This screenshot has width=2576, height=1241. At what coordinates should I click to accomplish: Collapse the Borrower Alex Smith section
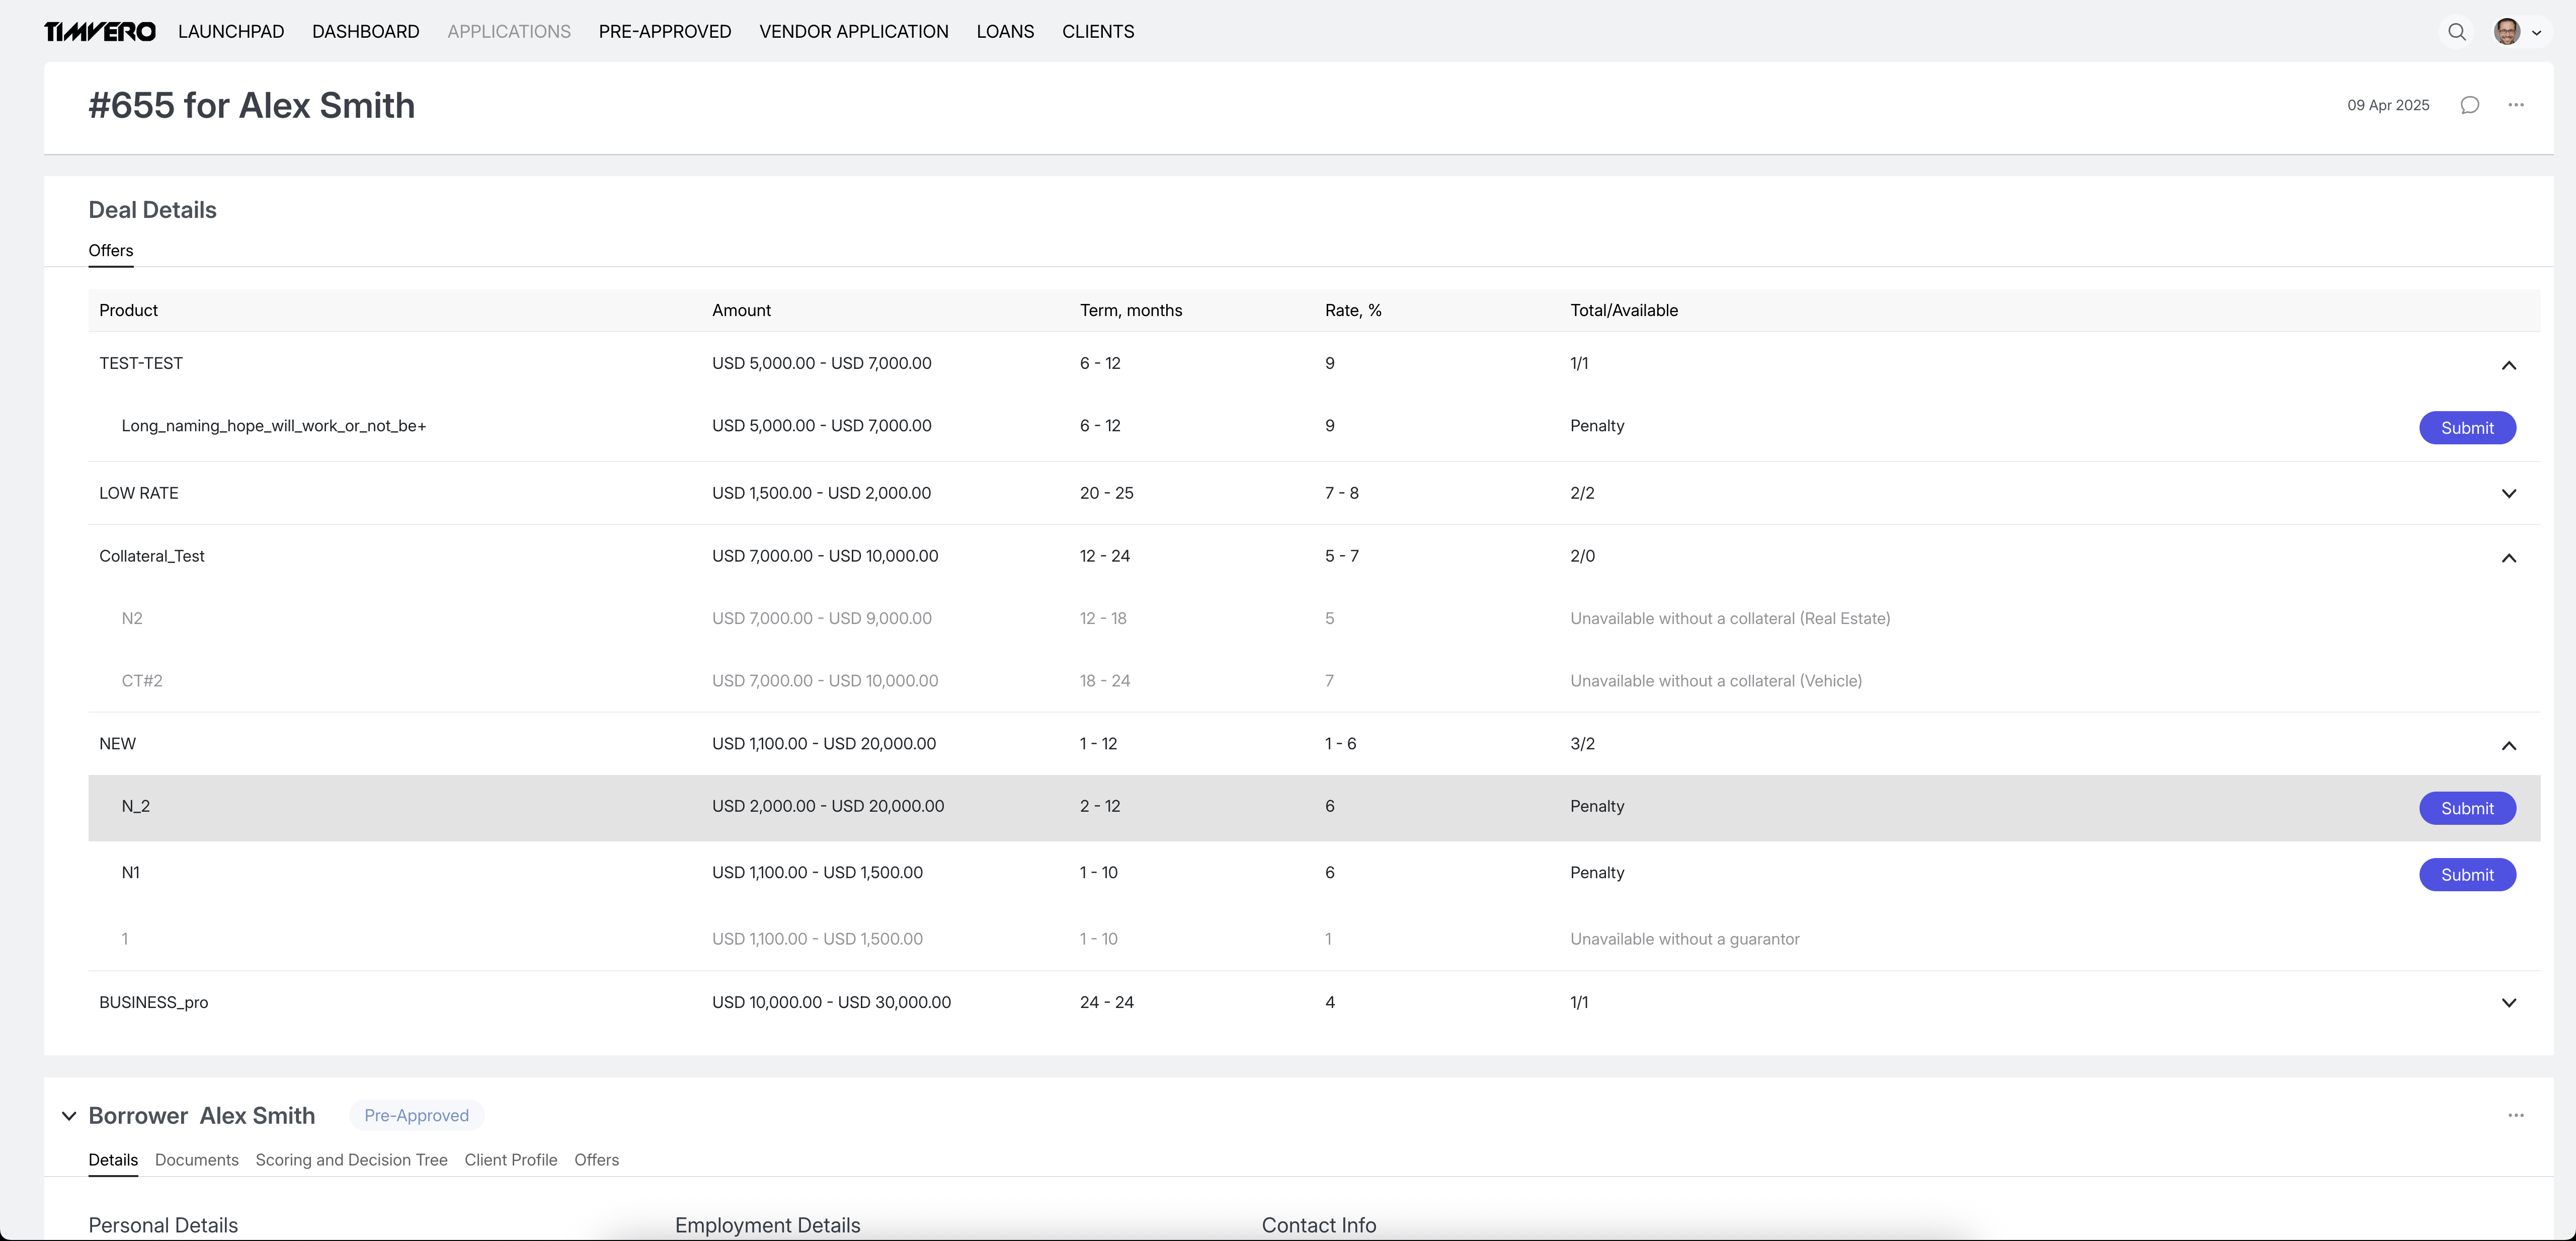click(68, 1116)
